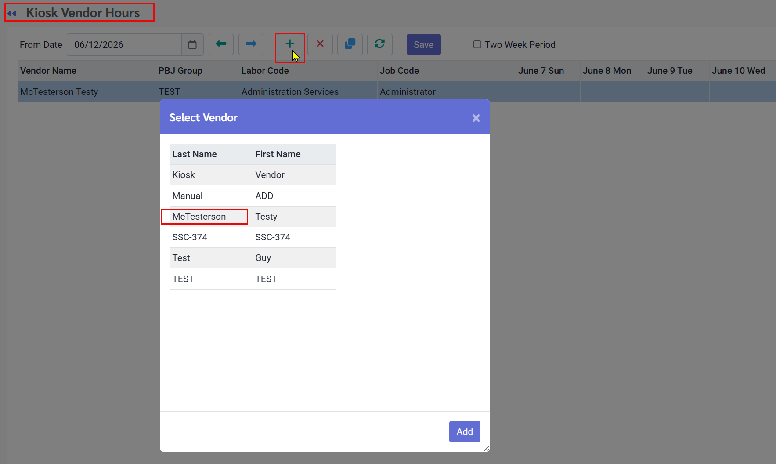The image size is (776, 464).
Task: Click the Administration Services cell
Action: coord(308,92)
